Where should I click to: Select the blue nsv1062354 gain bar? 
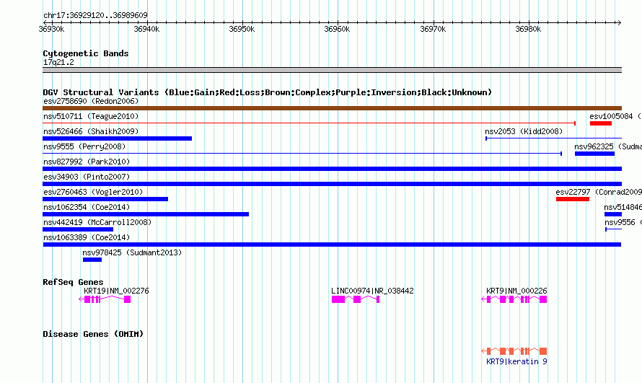coord(145,214)
